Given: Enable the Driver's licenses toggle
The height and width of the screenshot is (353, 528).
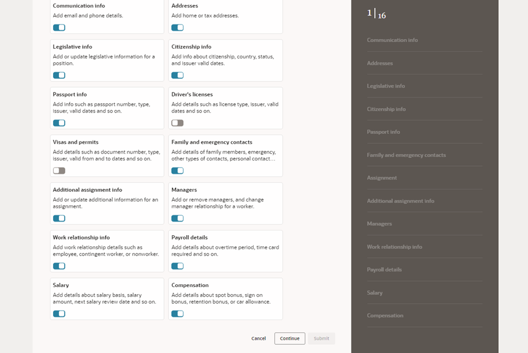Looking at the screenshot, I should click(x=177, y=123).
